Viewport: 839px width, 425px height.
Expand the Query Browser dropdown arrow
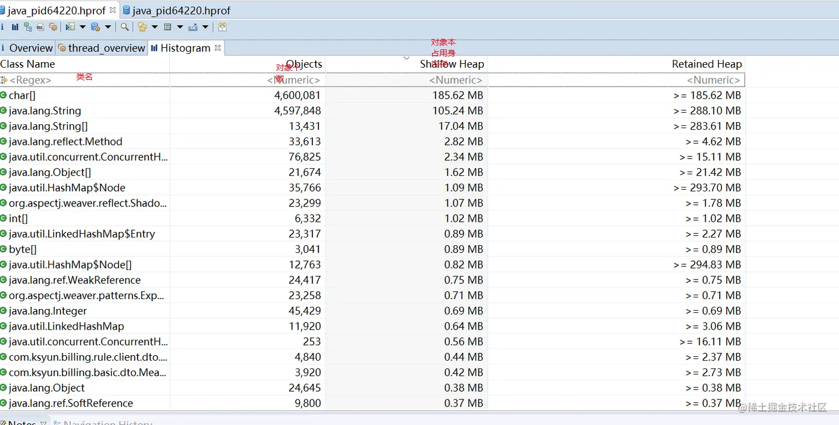pos(108,27)
